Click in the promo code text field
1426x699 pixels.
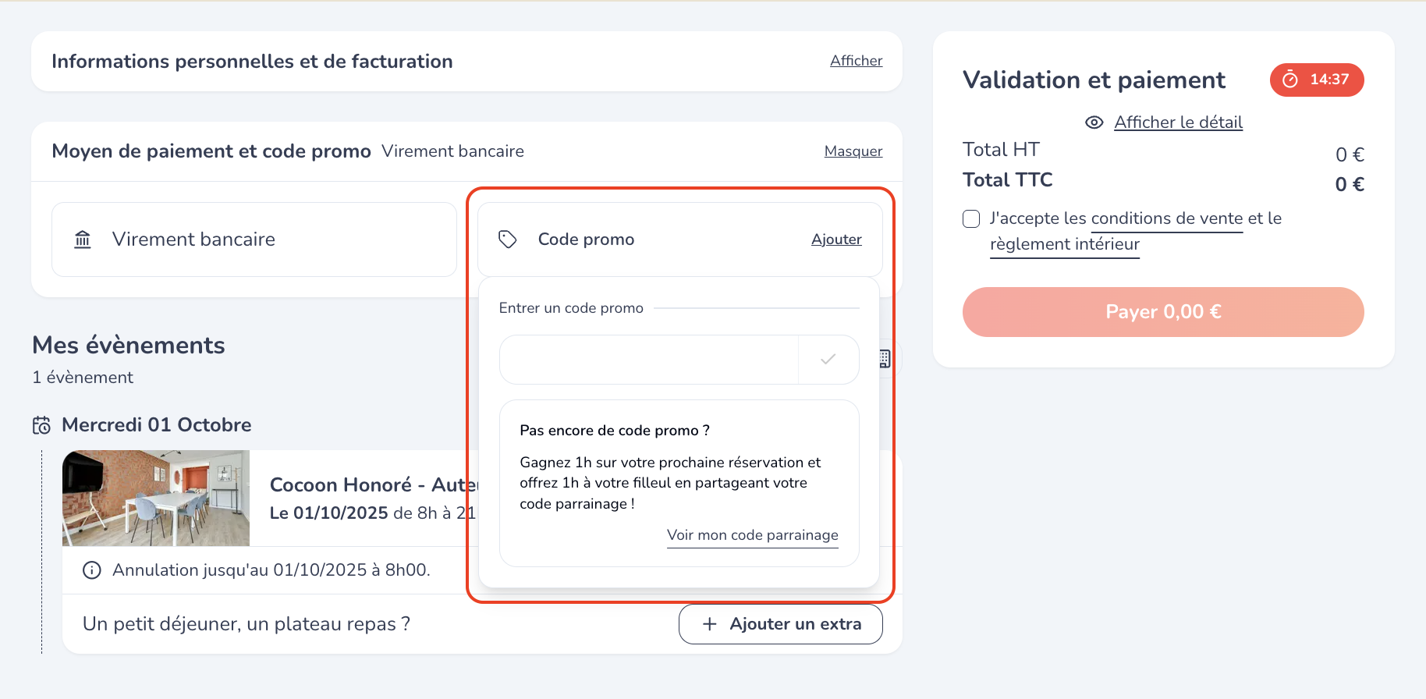649,360
